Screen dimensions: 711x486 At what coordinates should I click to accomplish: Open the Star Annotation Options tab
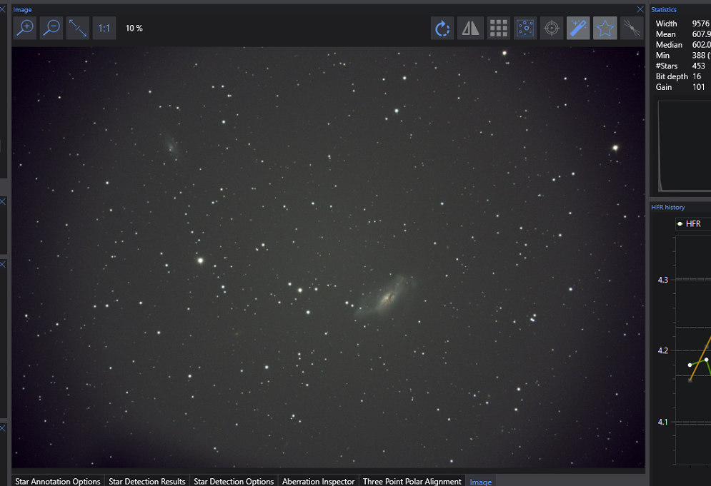point(58,481)
